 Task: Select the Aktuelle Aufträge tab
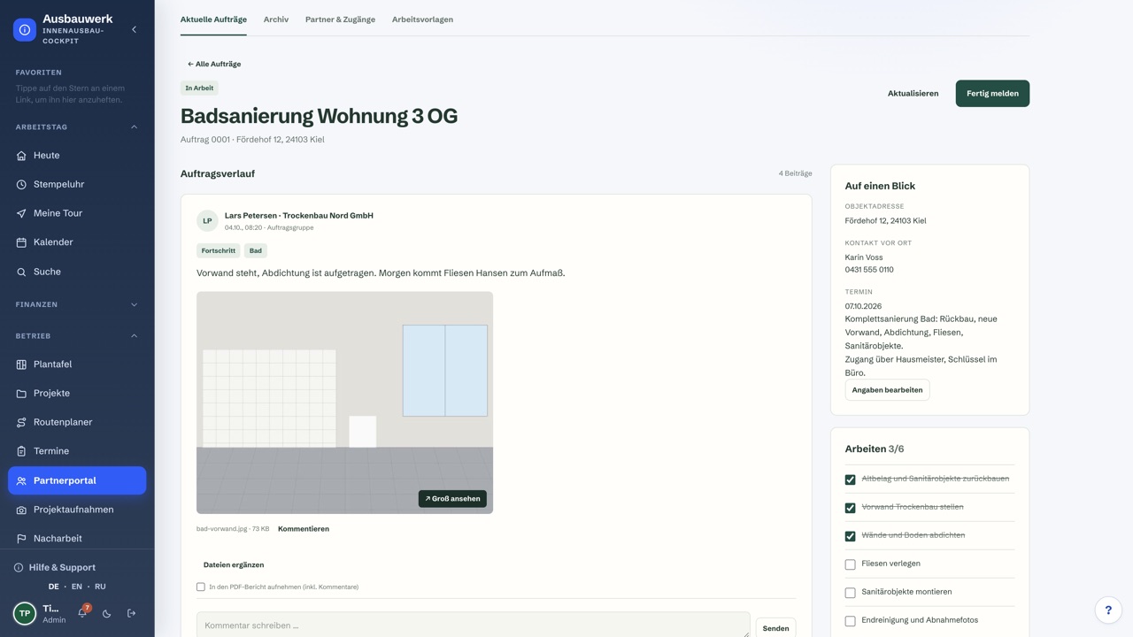pos(213,19)
